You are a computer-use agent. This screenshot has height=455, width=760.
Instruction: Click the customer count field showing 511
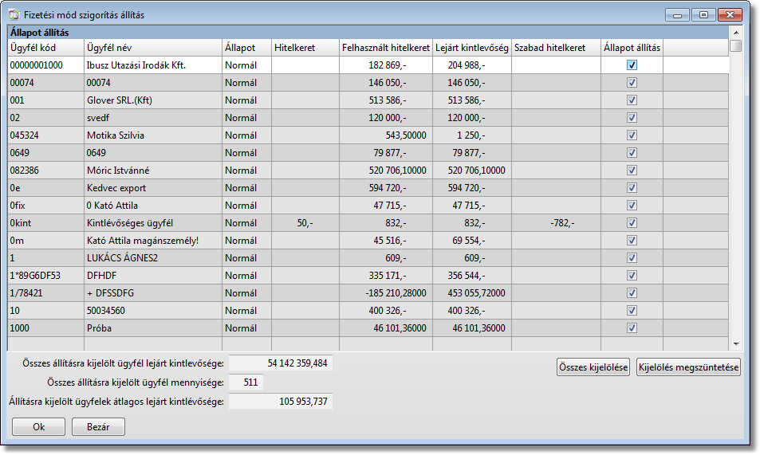point(246,382)
